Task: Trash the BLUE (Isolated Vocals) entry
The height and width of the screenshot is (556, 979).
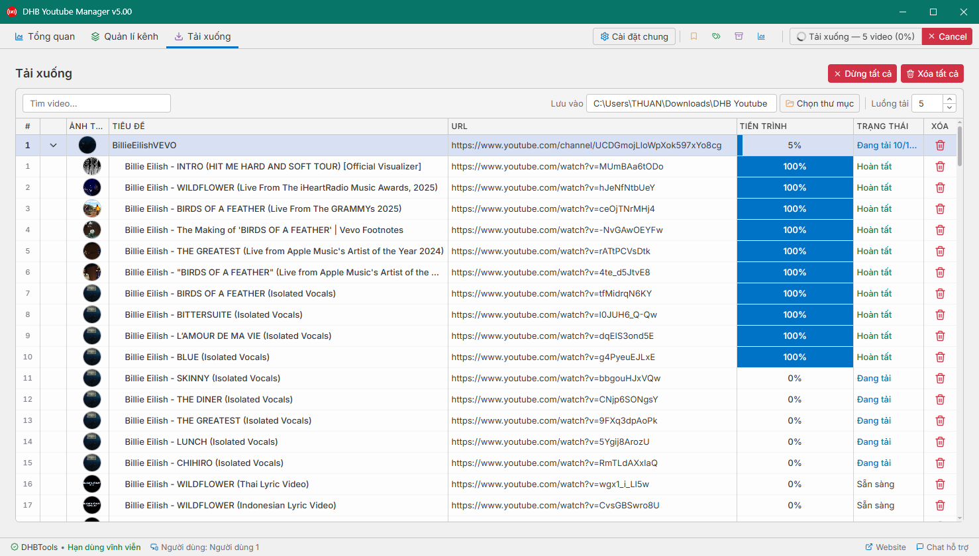Action: [940, 357]
